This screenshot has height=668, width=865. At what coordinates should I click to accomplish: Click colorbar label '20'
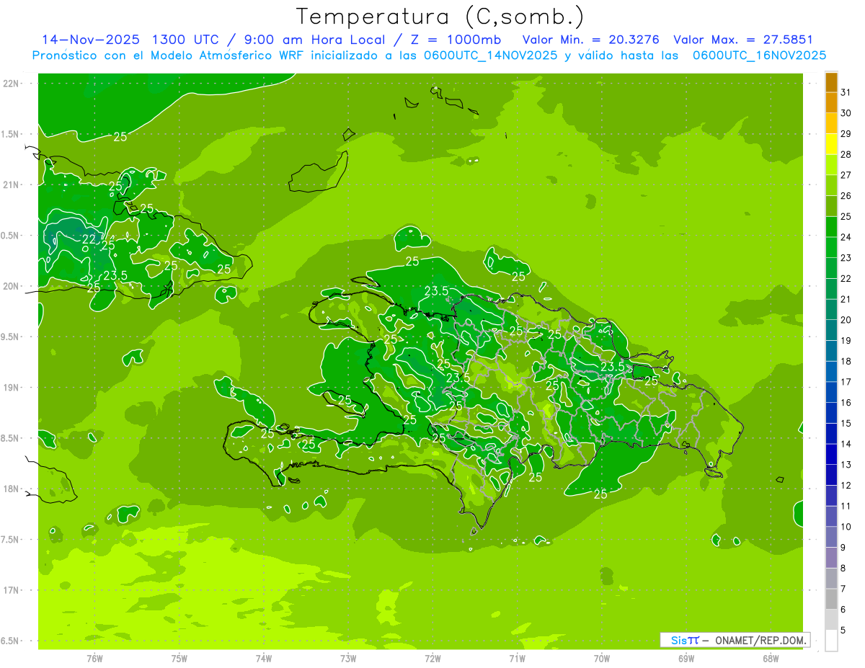pyautogui.click(x=846, y=320)
